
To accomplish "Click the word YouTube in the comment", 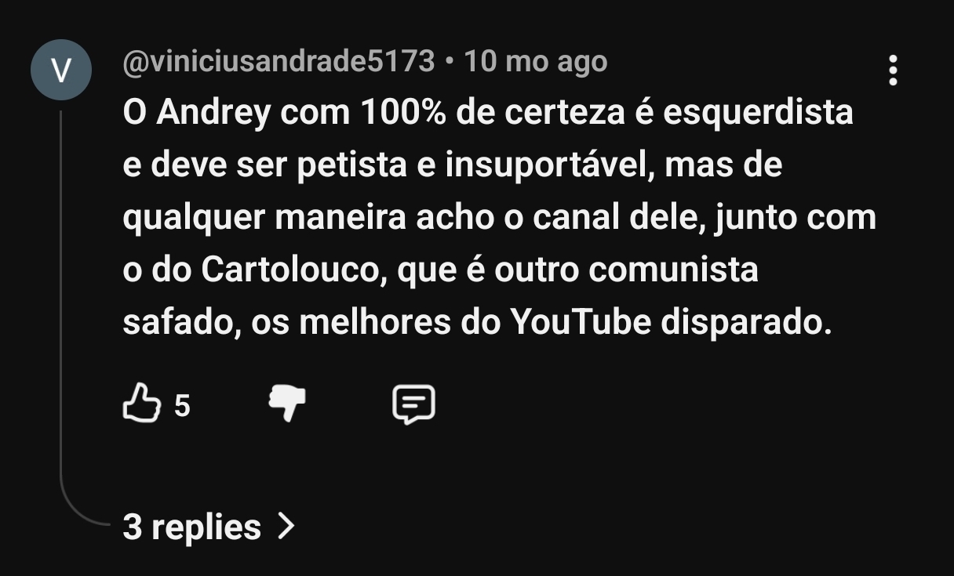I will (581, 323).
